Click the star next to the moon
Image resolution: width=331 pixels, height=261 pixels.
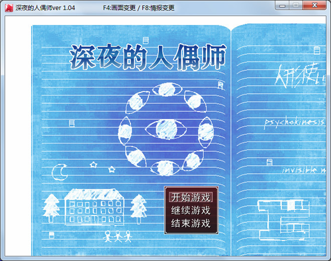coord(93,165)
